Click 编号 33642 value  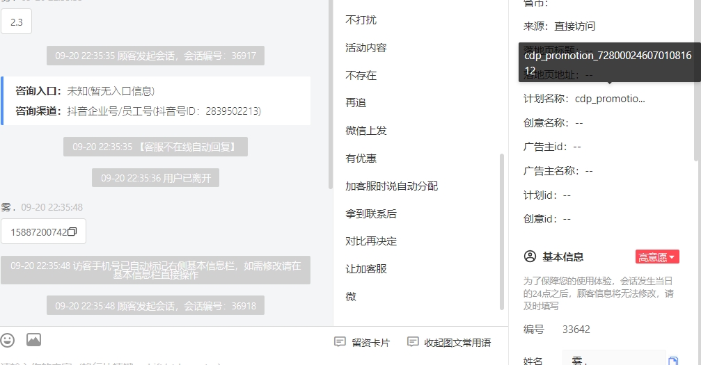pyautogui.click(x=576, y=330)
